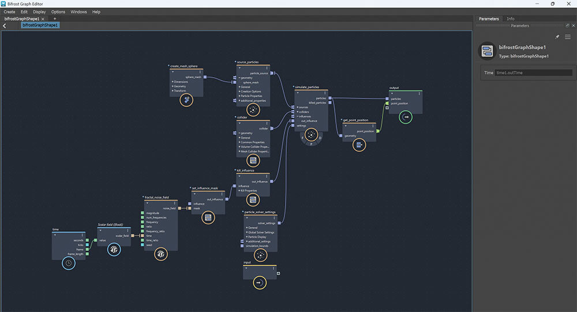Collapse the fractal_noise_field node with its chevron
Viewport: 577px width, 312px height.
[x=147, y=203]
